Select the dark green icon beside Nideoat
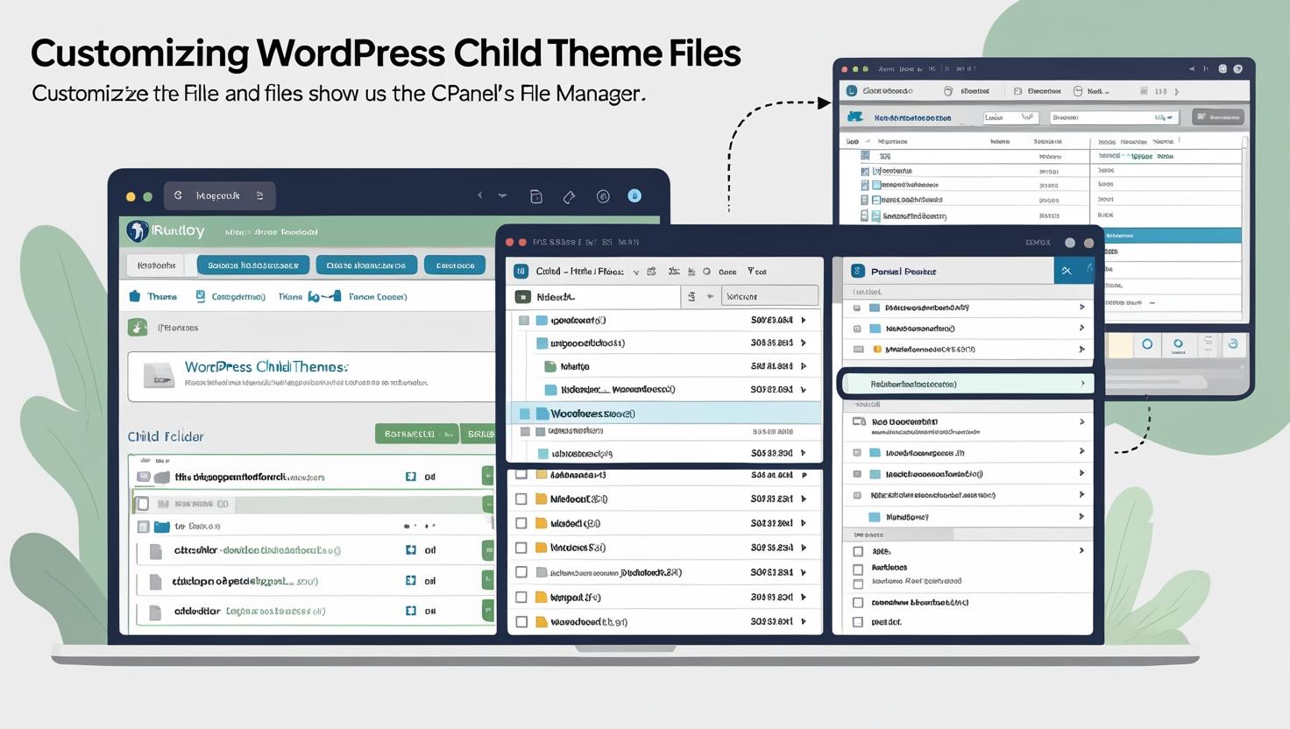This screenshot has height=729, width=1290. point(523,297)
